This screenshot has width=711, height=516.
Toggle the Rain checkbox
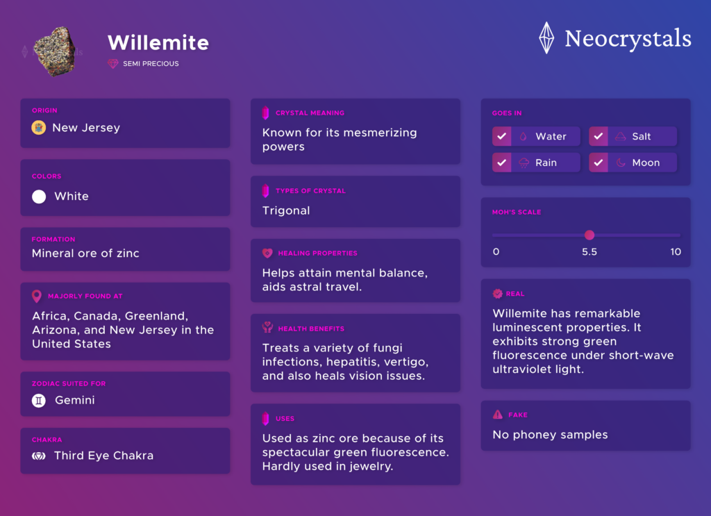(501, 163)
